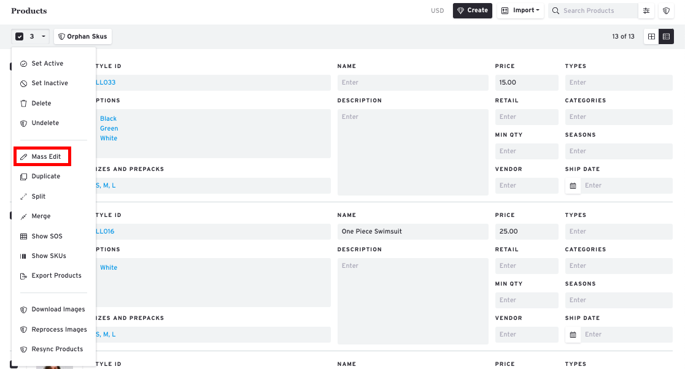Viewport: 685px width, 369px height.
Task: Open the Import dropdown menu
Action: point(521,10)
